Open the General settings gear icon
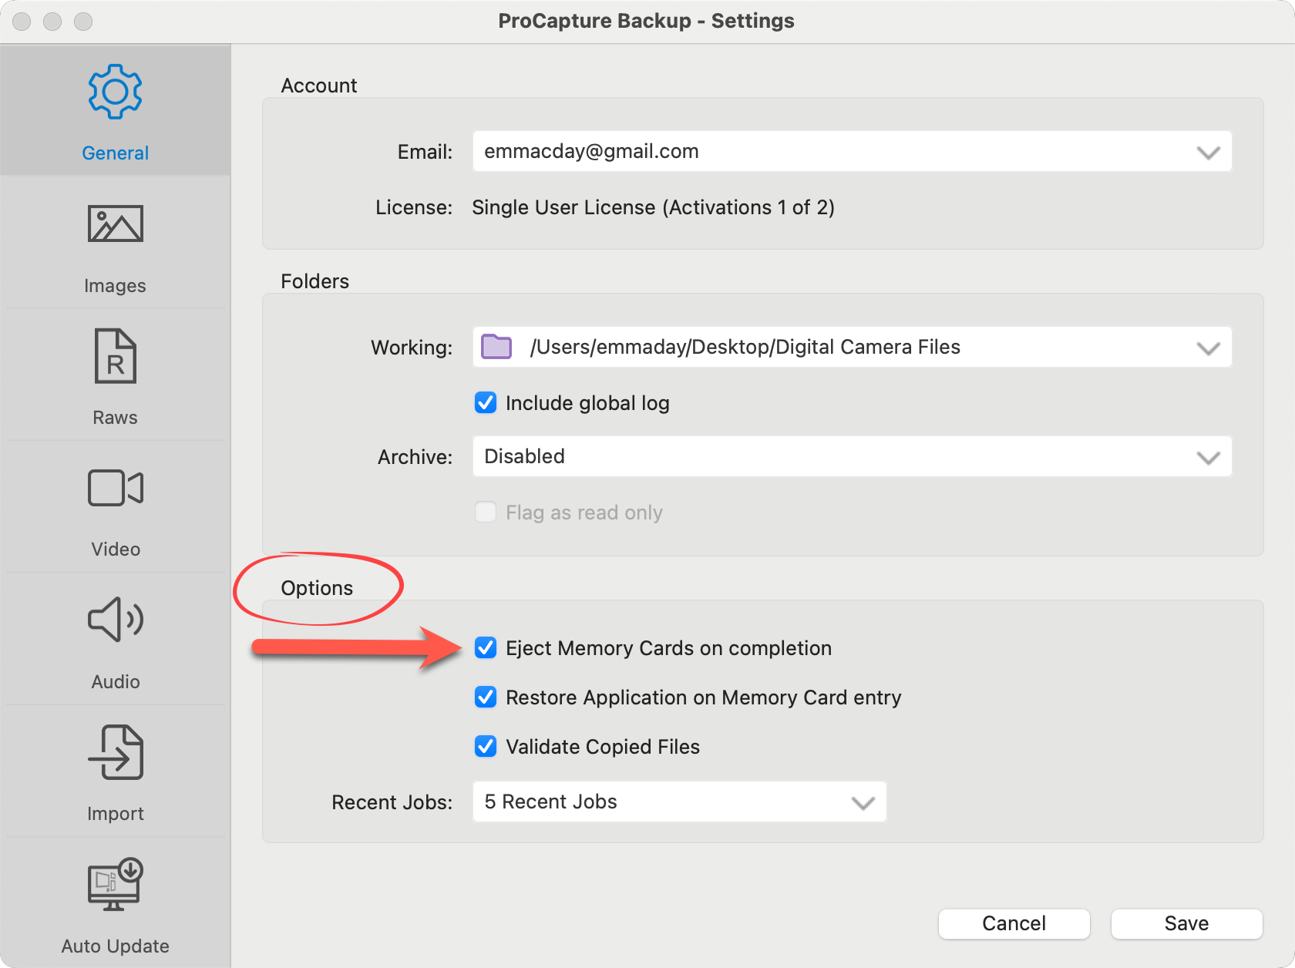The height and width of the screenshot is (968, 1295). point(115,92)
